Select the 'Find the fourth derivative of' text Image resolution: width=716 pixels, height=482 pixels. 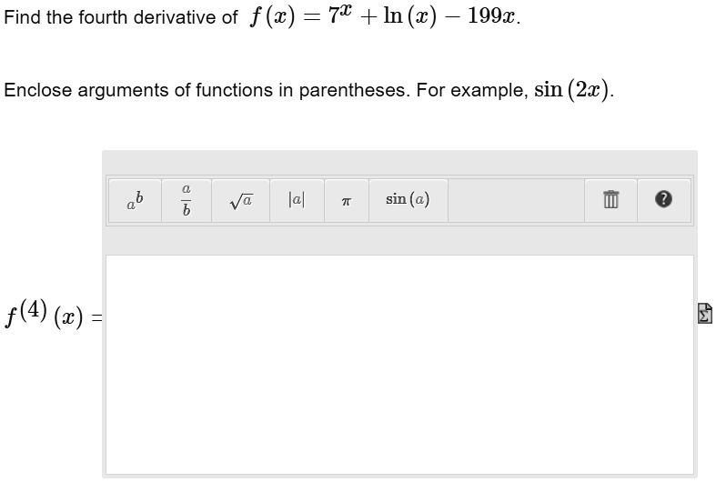121,17
